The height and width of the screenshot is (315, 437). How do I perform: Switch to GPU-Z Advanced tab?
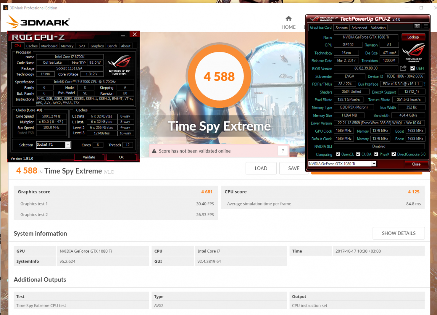tap(359, 28)
